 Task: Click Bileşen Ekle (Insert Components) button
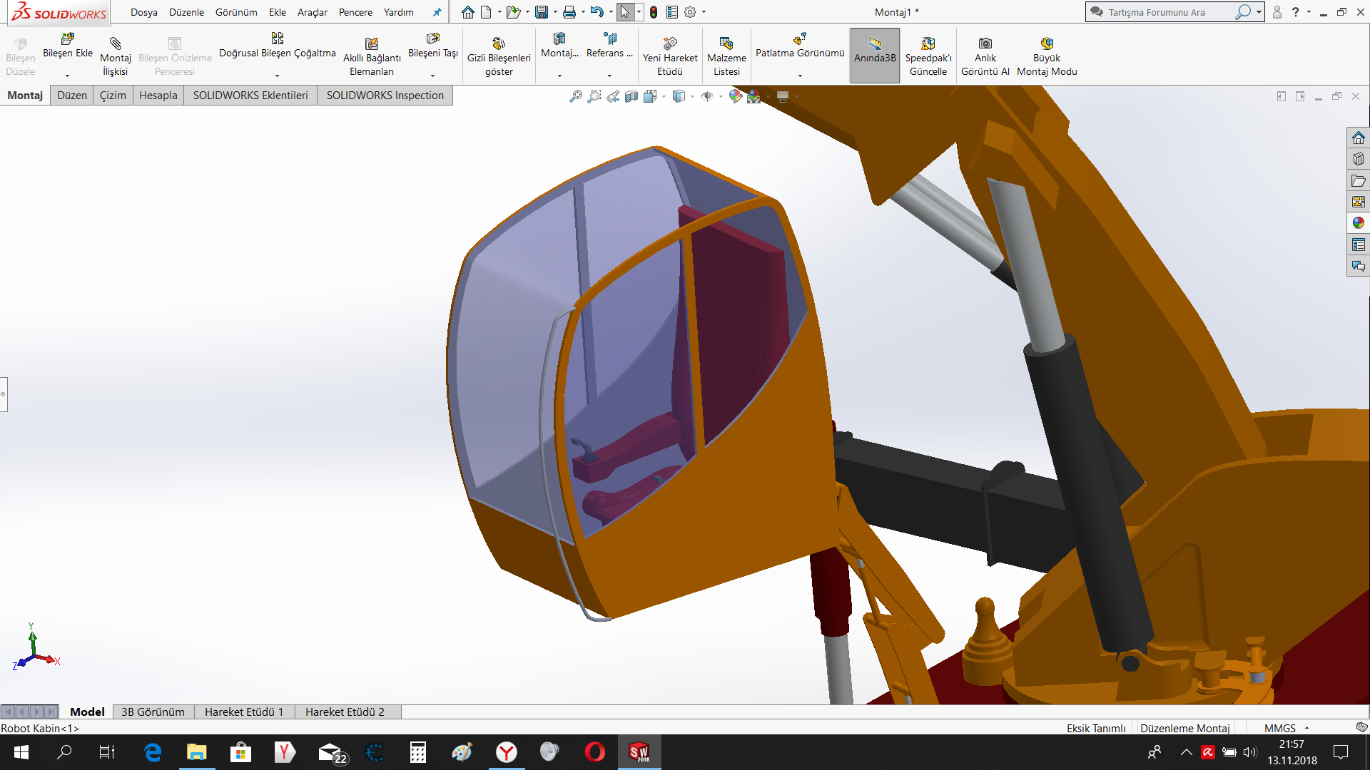68,46
